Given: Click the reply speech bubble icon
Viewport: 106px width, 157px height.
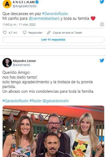Looking at the screenshot, I should coord(25,33).
